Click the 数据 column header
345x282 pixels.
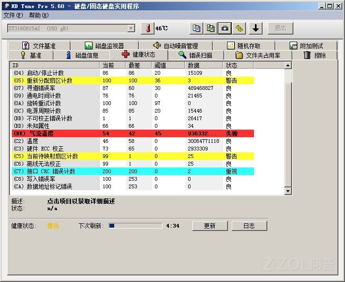pyautogui.click(x=204, y=65)
